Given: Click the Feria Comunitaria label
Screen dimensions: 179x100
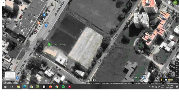Looking at the screenshot, I should [34, 20].
